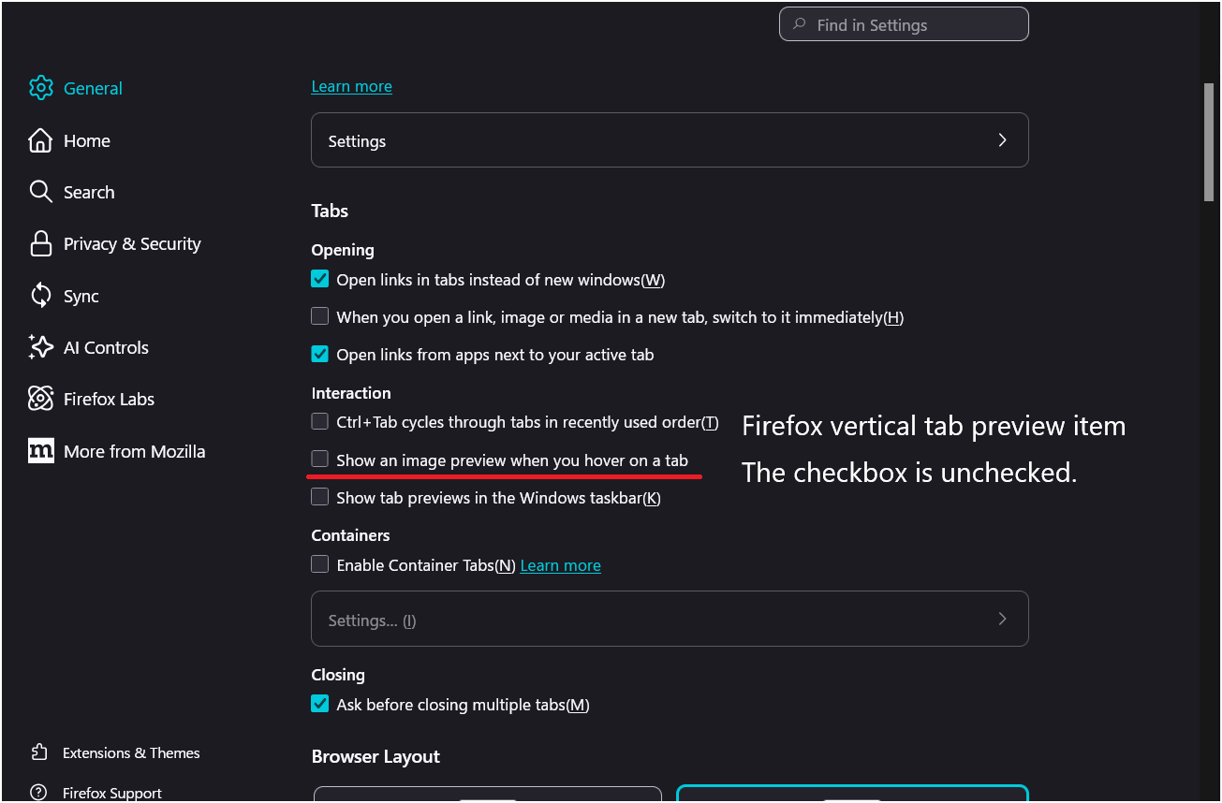Follow the Learn more link above Settings
The width and height of the screenshot is (1222, 803).
(351, 86)
